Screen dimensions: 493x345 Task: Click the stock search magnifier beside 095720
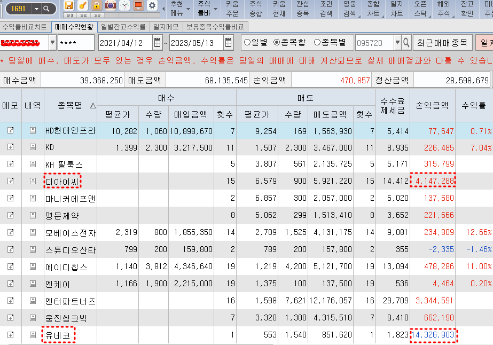406,42
